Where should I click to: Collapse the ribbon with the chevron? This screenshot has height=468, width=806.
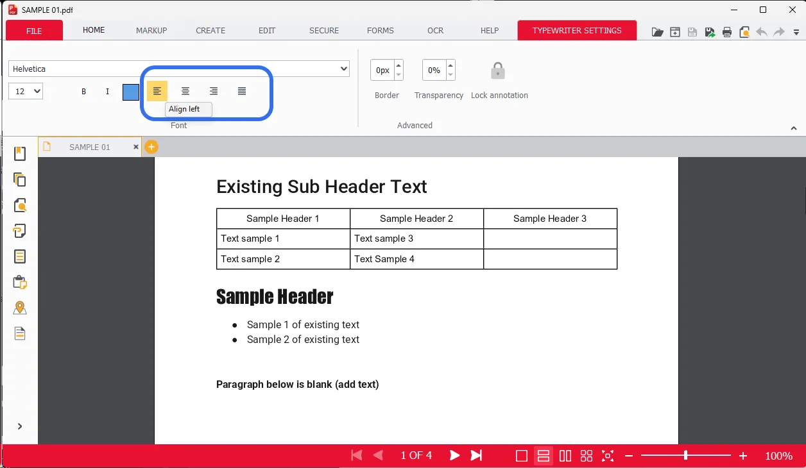(794, 128)
